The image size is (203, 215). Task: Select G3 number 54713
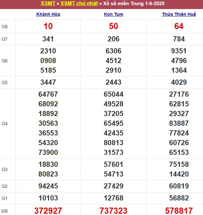click(x=113, y=174)
